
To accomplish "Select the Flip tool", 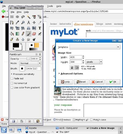I will point(34,28).
